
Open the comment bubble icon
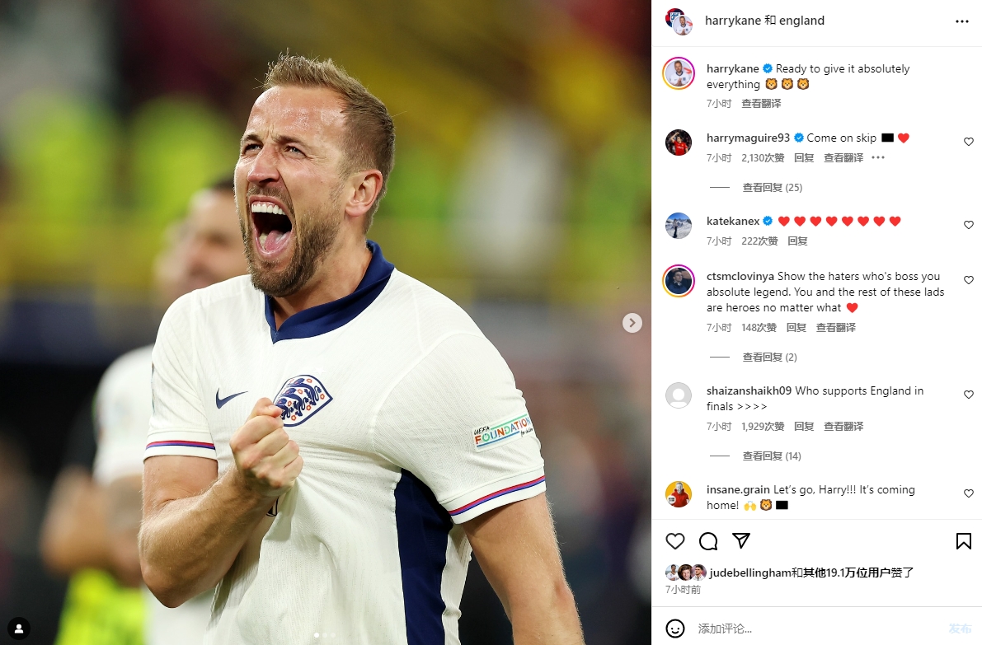[708, 541]
